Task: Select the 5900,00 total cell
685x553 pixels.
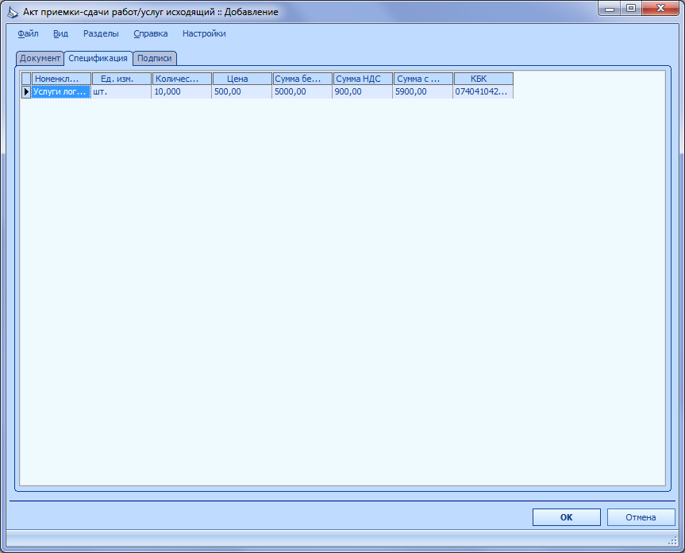Action: click(423, 92)
